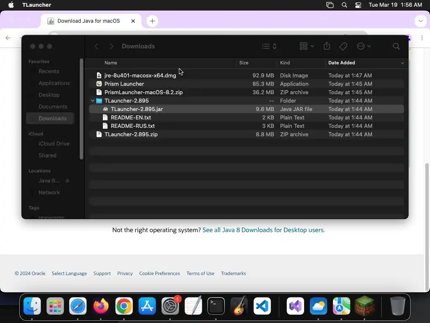The height and width of the screenshot is (323, 430).
Task: Sort by the Kind column header
Action: click(285, 63)
